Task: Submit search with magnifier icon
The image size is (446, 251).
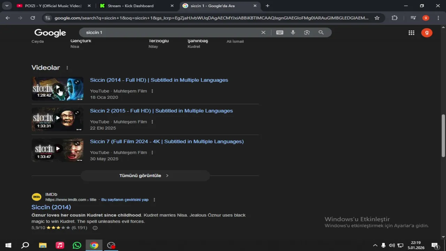Action: (321, 32)
